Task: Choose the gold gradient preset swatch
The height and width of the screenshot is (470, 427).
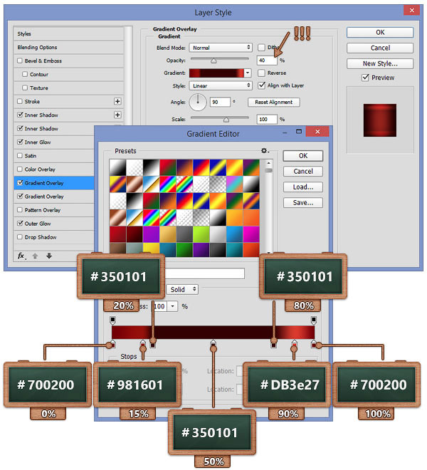Action: pos(168,234)
